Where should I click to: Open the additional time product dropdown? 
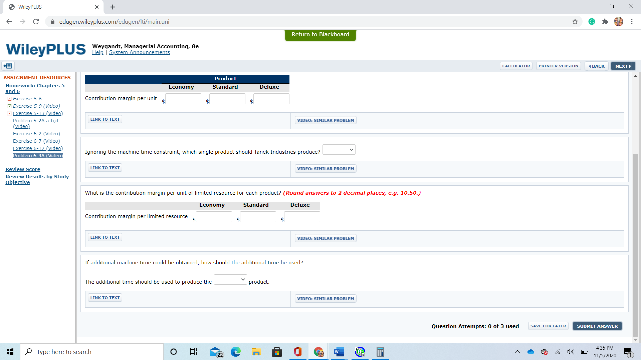(230, 279)
